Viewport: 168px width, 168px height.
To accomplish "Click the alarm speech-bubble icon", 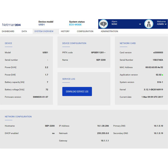I will [103, 24].
